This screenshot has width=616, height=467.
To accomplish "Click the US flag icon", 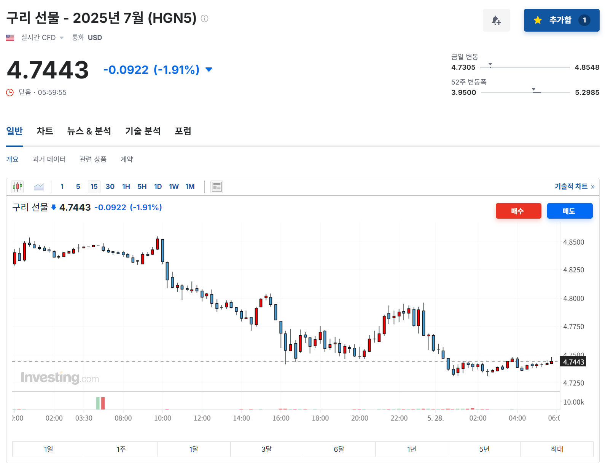I will tap(10, 38).
